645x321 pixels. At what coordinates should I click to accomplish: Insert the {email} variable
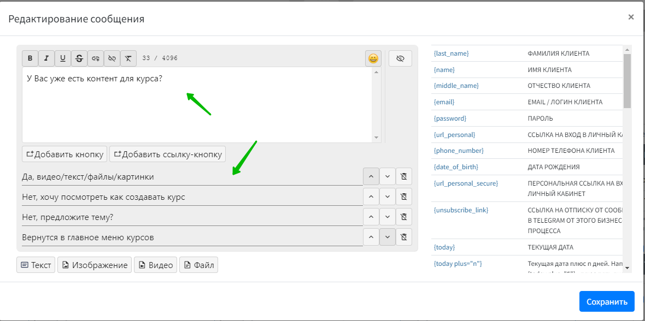(444, 102)
